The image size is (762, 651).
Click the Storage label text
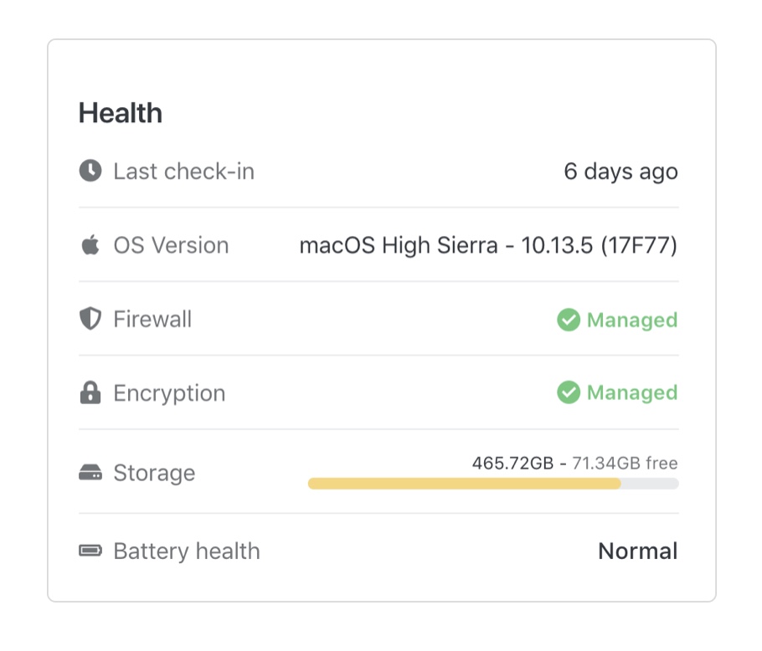[154, 473]
